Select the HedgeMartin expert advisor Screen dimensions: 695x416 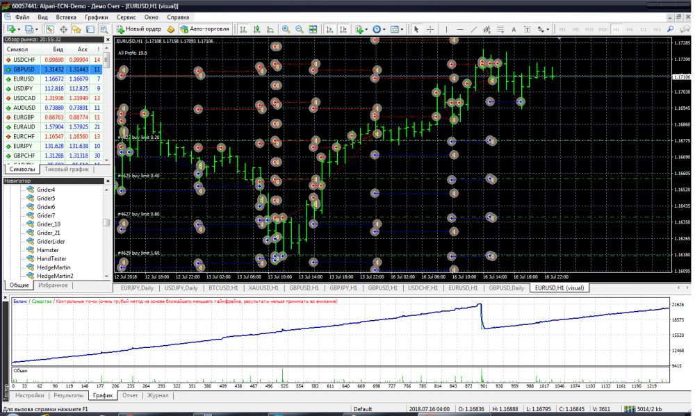pyautogui.click(x=54, y=267)
